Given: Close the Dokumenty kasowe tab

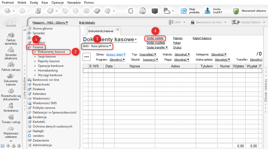Looking at the screenshot, I should [117, 30].
